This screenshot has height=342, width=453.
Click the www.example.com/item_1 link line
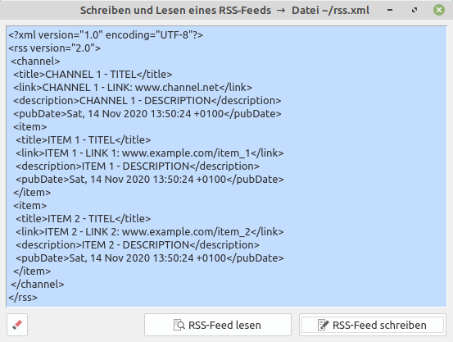pyautogui.click(x=150, y=153)
